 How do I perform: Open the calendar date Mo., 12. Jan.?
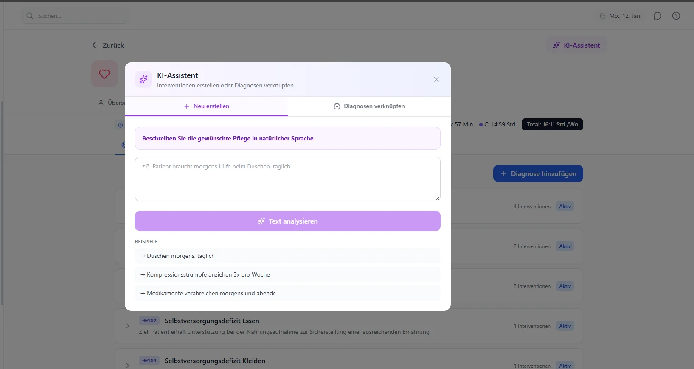pyautogui.click(x=621, y=16)
